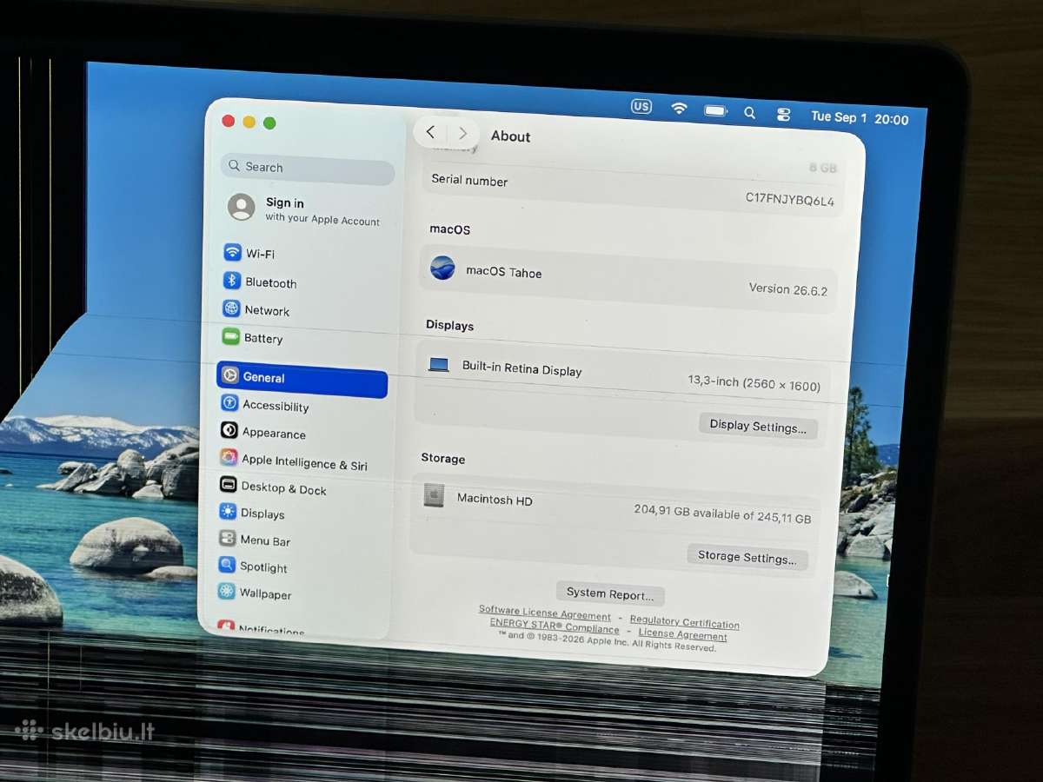Click the Search field in sidebar

coord(308,168)
